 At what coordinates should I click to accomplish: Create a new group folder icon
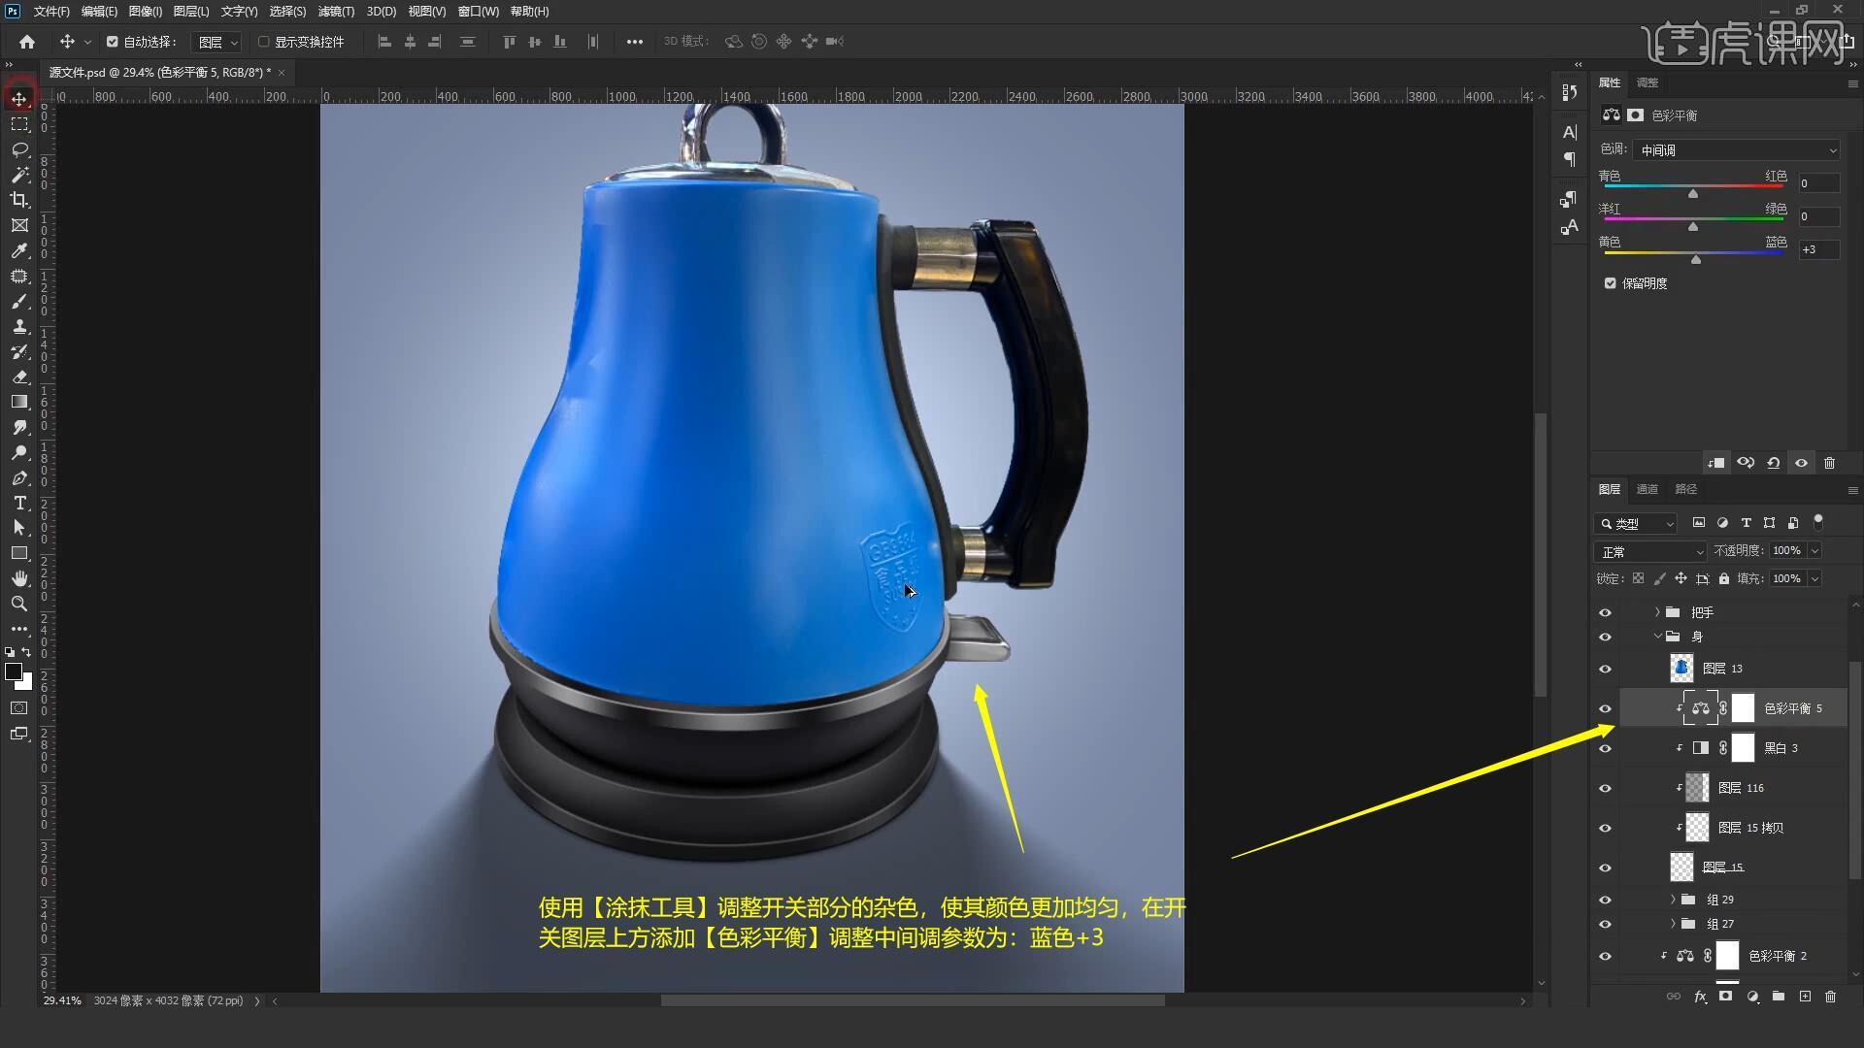(x=1778, y=997)
